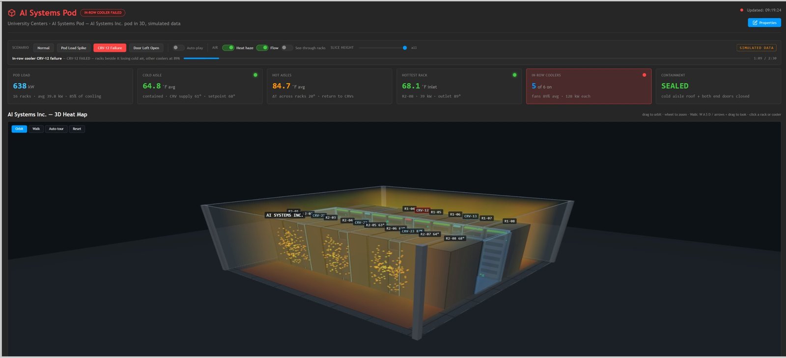Select rack R1-05 label
This screenshot has height=358, width=786.
point(436,212)
